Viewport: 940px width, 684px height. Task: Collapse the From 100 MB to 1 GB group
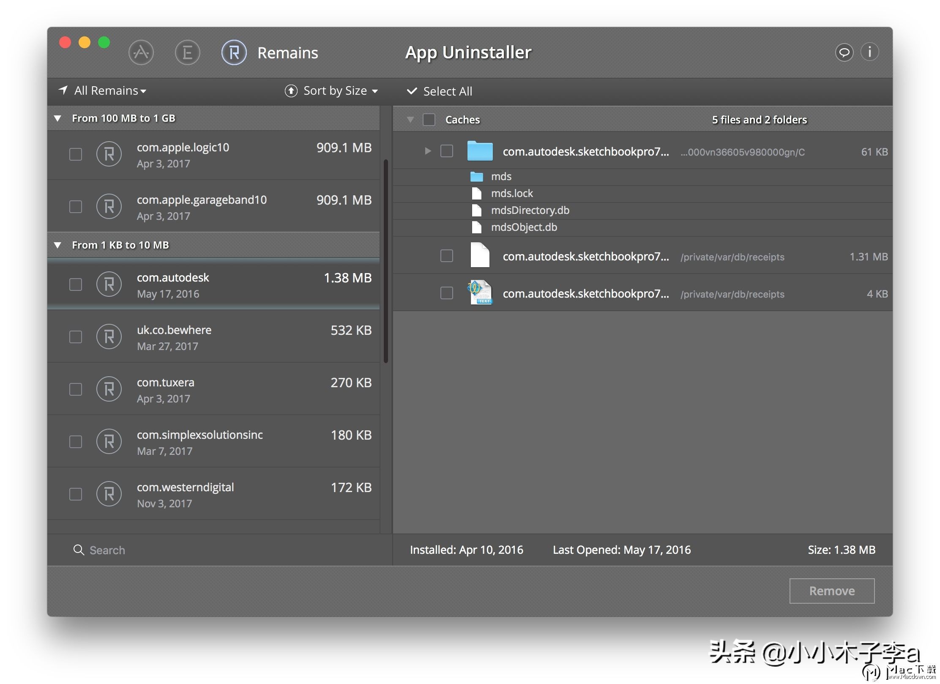point(58,118)
